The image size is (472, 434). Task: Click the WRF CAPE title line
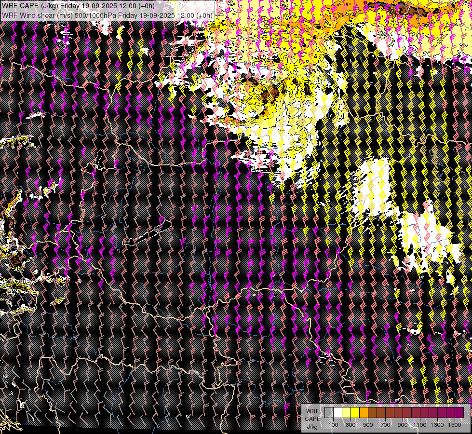(x=78, y=6)
